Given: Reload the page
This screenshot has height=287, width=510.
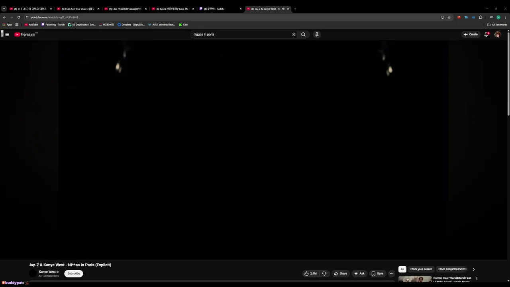Looking at the screenshot, I should [19, 17].
